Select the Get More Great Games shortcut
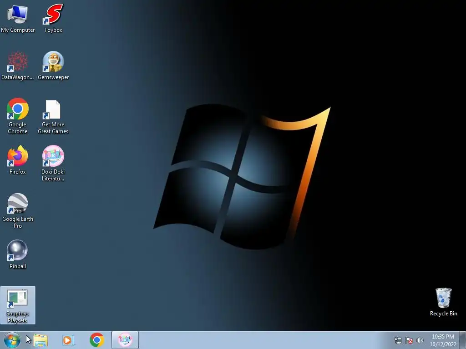This screenshot has width=466, height=349. pyautogui.click(x=53, y=117)
